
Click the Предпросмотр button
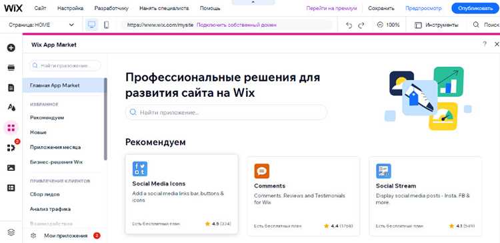pos(423,8)
